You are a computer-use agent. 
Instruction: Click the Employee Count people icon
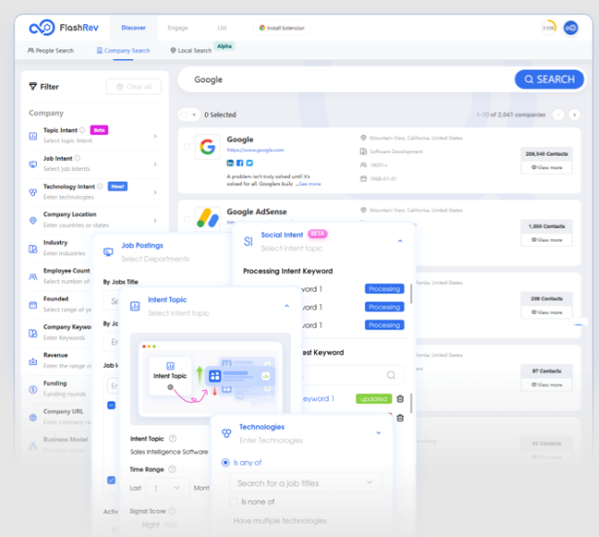pos(33,277)
